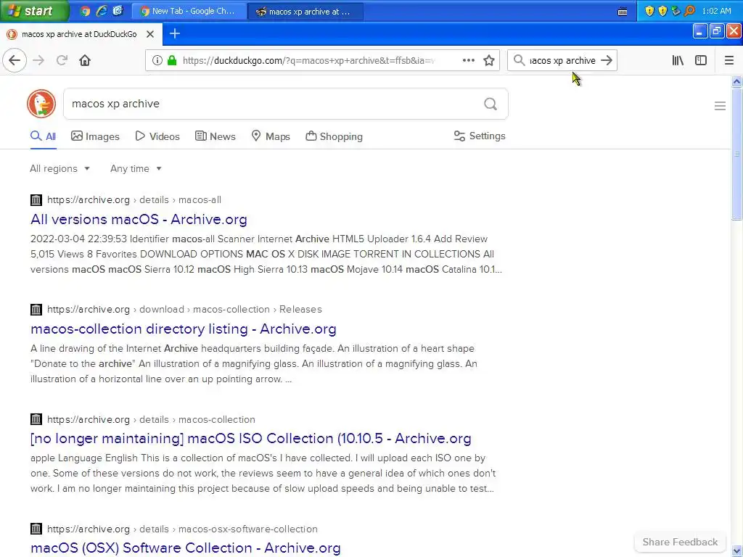Switch to News results
Screen dimensions: 743x557
click(215, 136)
